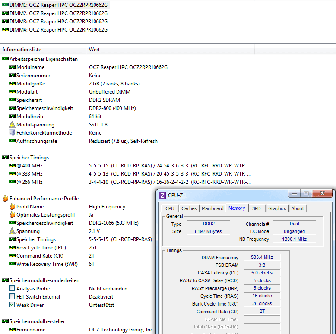Click the Spannung voltage warning icon

(x=12, y=231)
